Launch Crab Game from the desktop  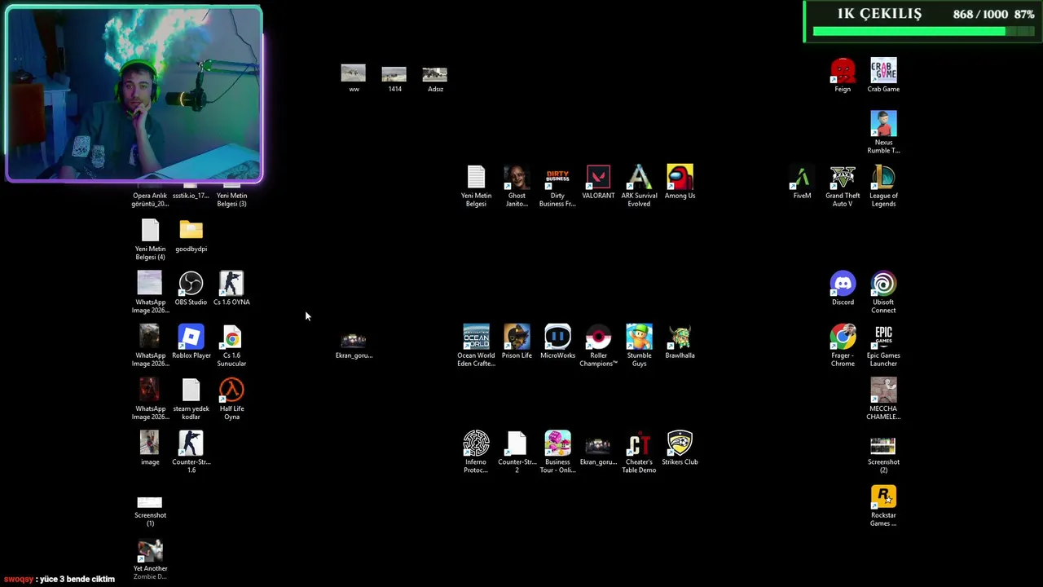coord(883,72)
